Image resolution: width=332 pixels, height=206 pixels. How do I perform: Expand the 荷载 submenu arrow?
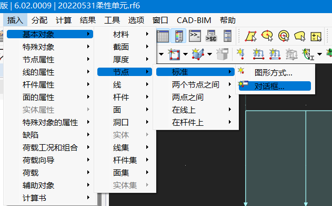coord(88,172)
